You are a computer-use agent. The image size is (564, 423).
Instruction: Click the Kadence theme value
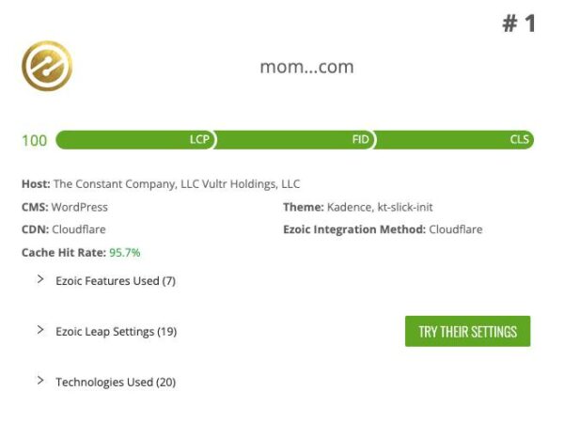(x=380, y=207)
